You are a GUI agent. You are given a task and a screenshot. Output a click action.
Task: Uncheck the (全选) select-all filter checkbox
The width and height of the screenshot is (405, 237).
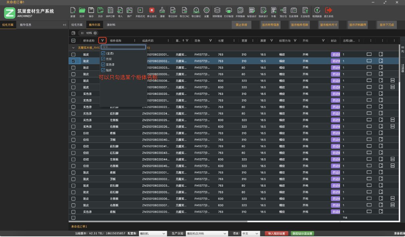[103, 53]
